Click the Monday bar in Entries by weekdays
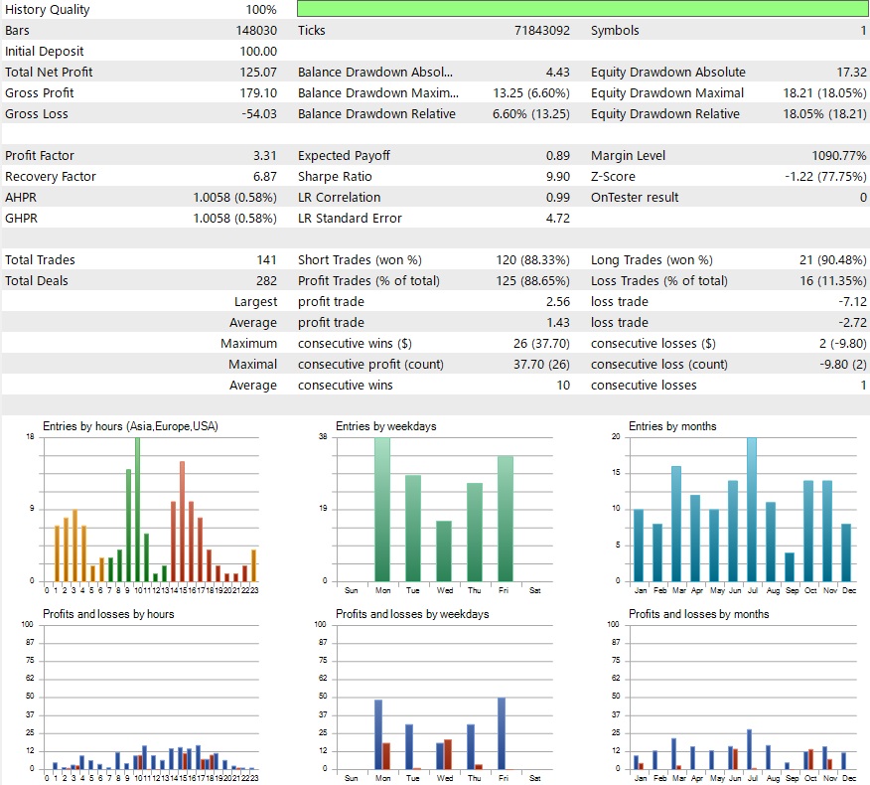Viewport: 870px width, 785px height. click(382, 509)
